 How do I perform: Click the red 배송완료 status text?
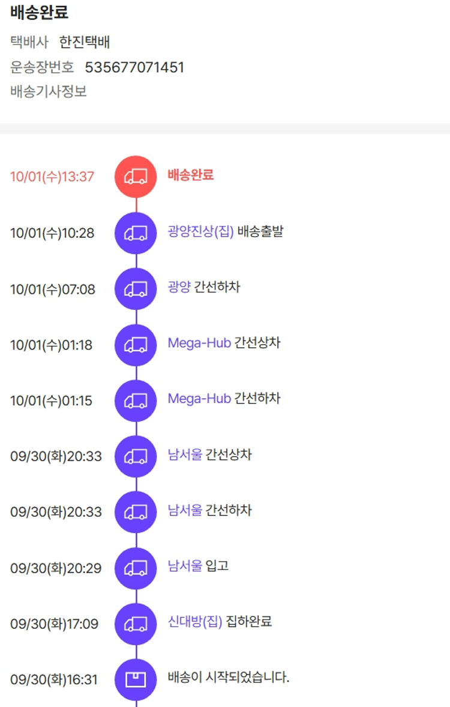191,175
